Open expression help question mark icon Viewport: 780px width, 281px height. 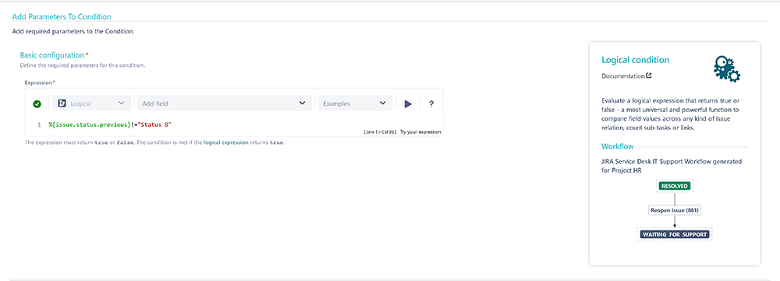pyautogui.click(x=431, y=104)
